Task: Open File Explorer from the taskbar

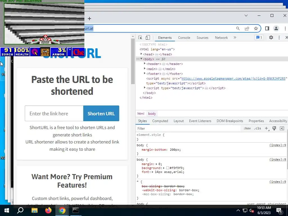Action: point(34,210)
